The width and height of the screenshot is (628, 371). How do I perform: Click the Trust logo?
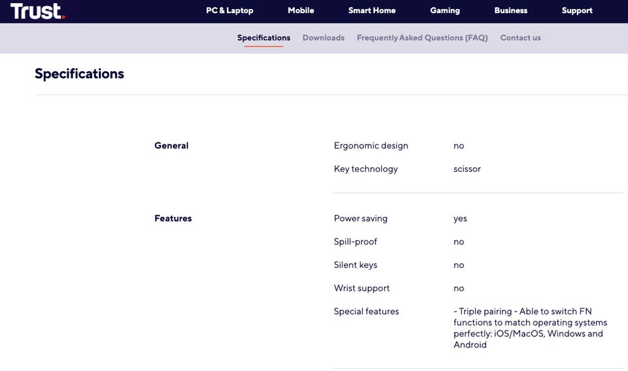click(x=37, y=11)
